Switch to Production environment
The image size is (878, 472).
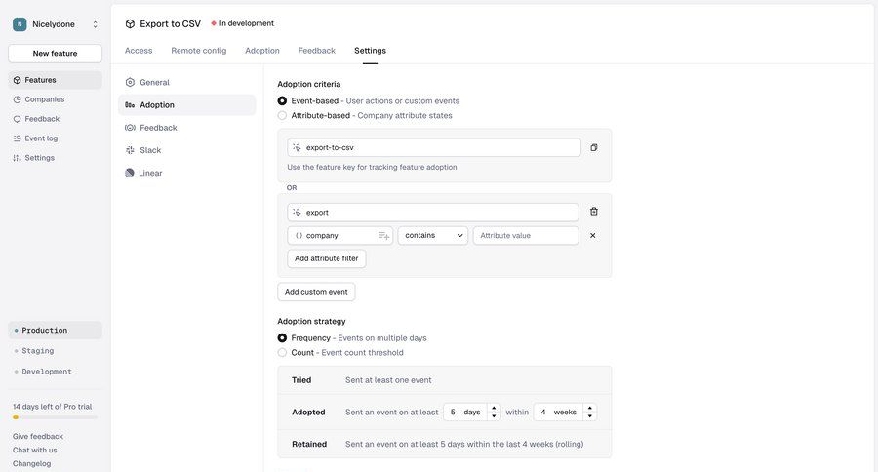coord(55,331)
